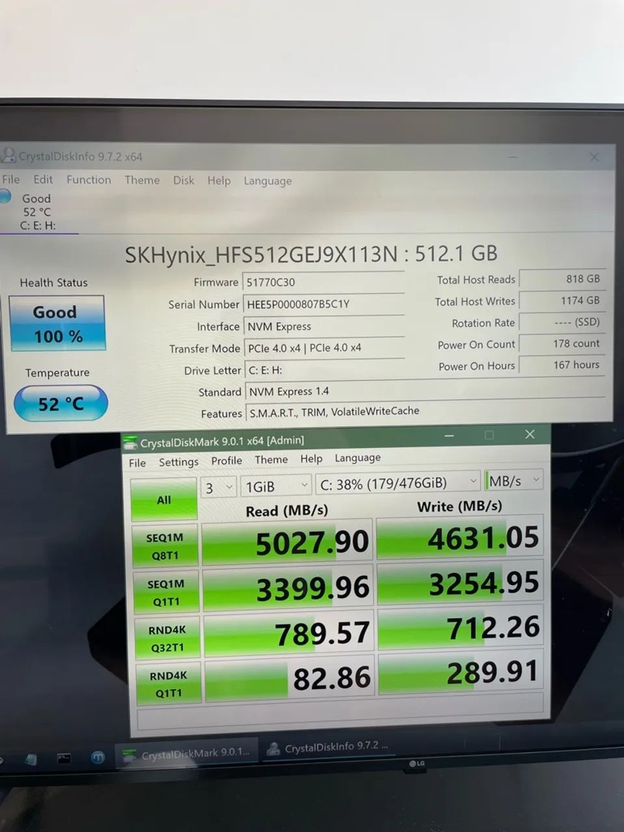Click the 789.57 read result
624x832 pixels.
(289, 634)
